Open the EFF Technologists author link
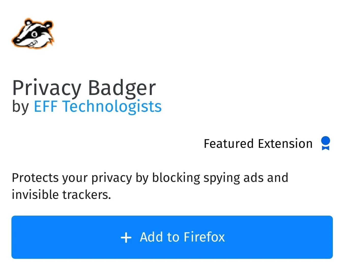 (98, 106)
